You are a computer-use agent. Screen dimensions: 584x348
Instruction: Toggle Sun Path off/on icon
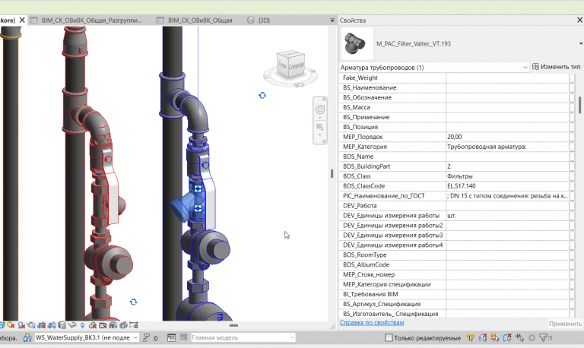[x=11, y=325]
